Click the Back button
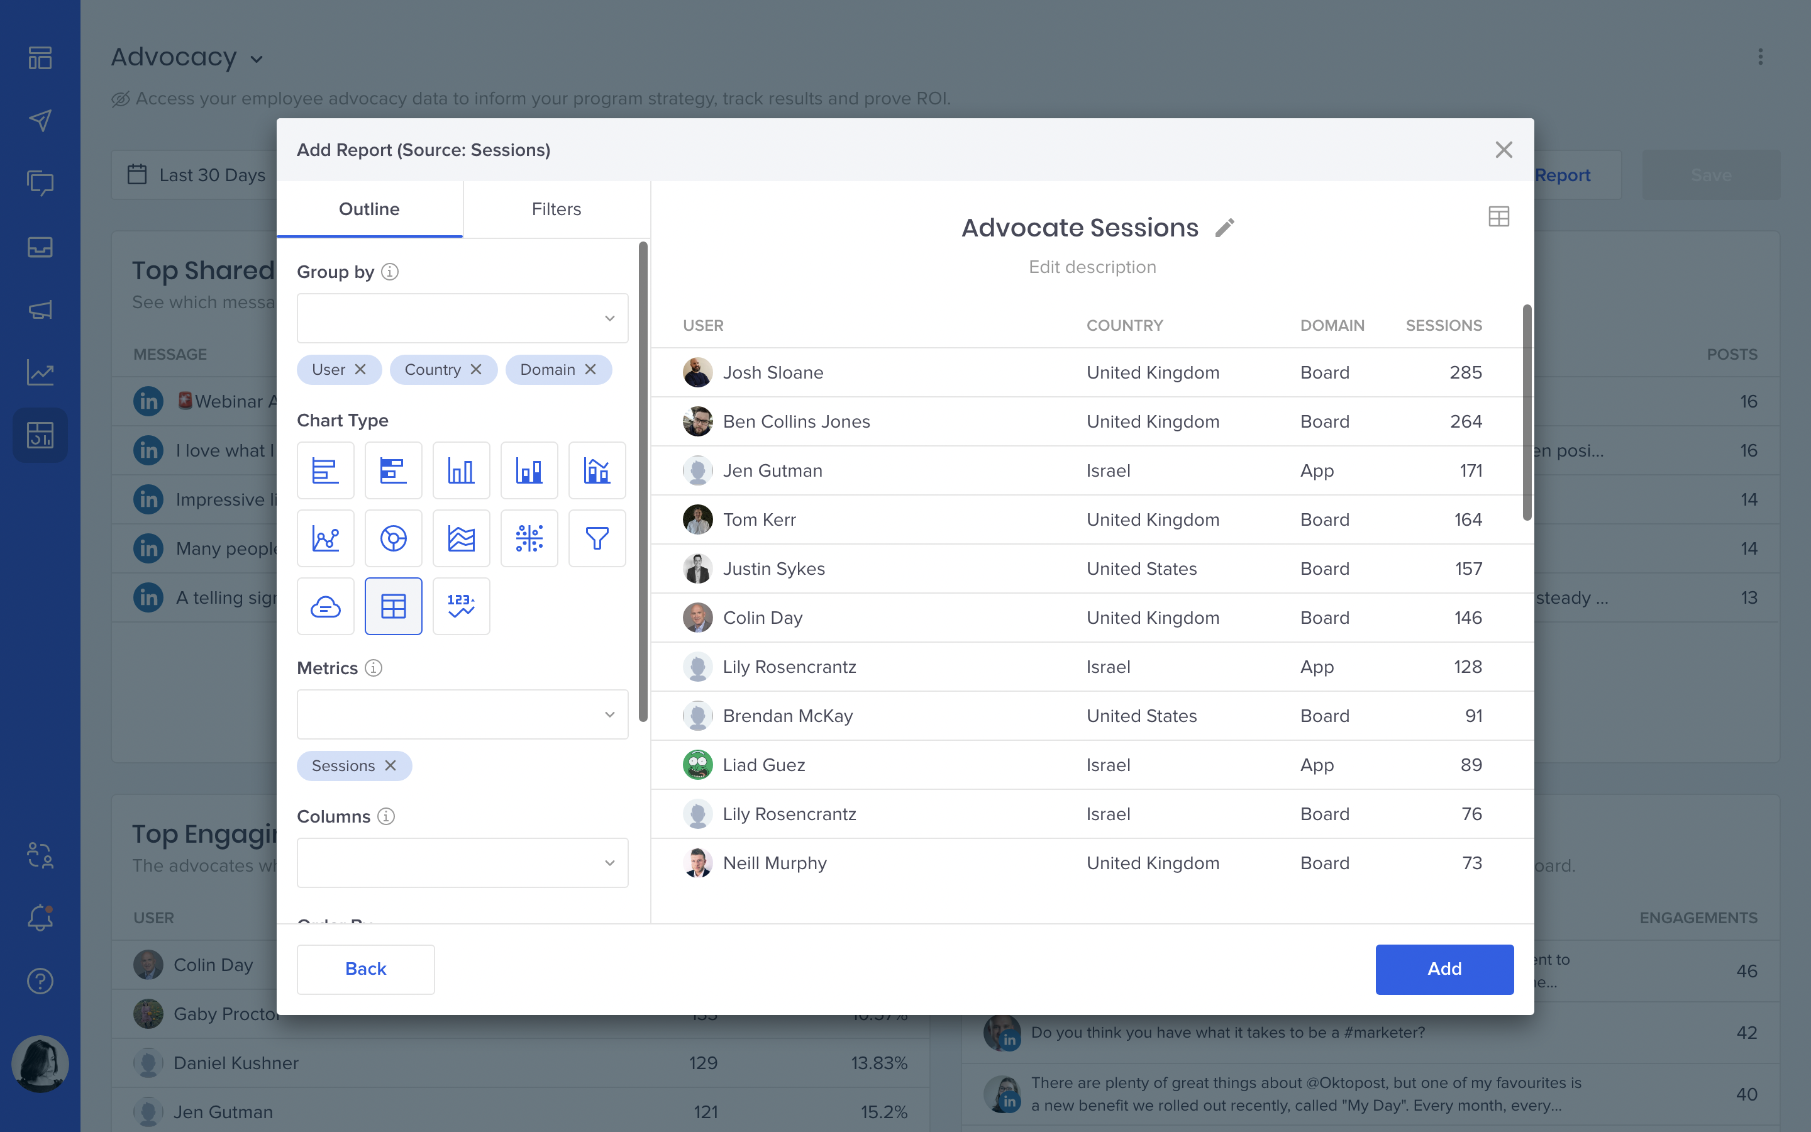 click(365, 968)
